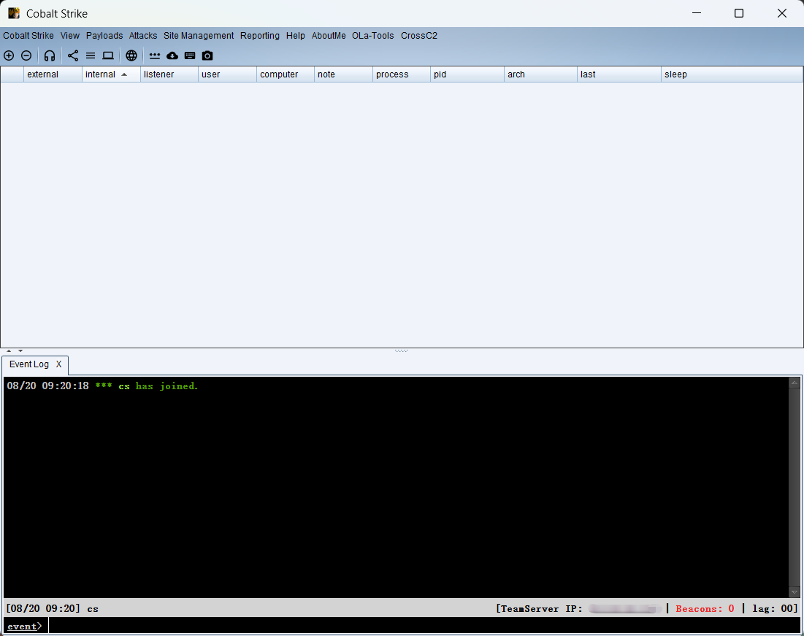
Task: Click the "lag: 00" status text
Action: (773, 609)
